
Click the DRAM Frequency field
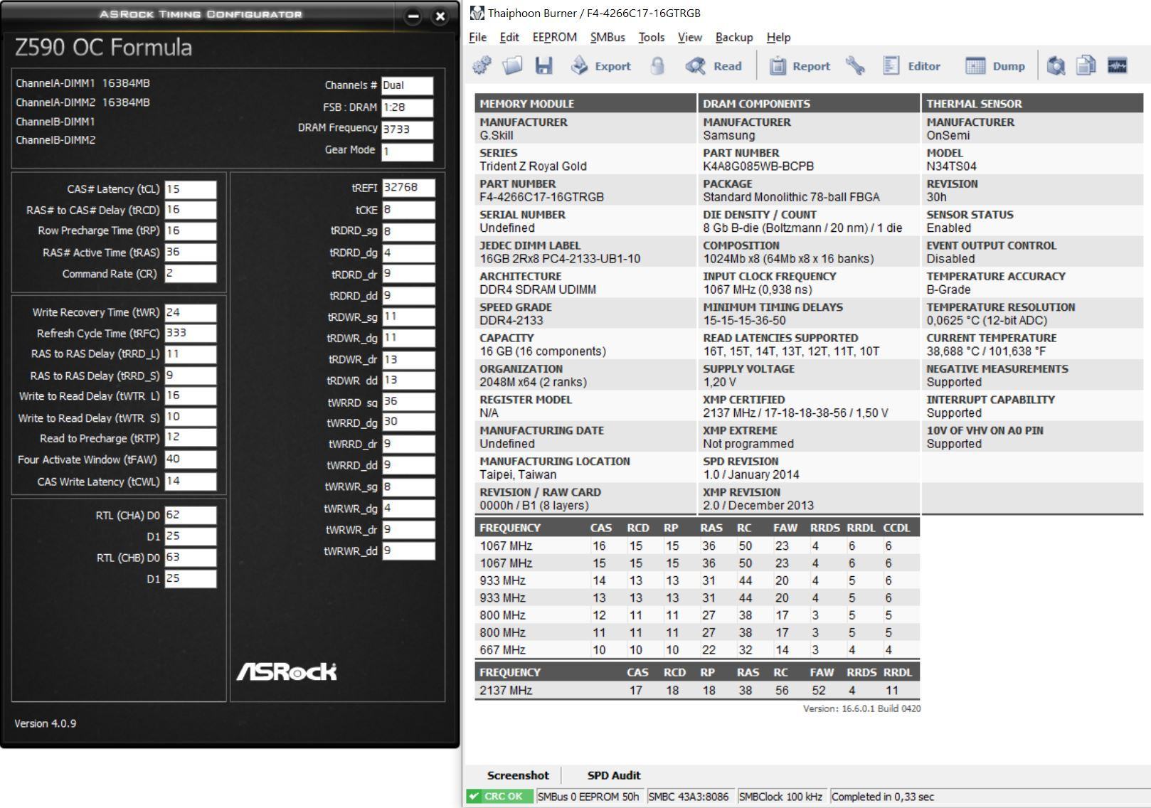pos(407,129)
